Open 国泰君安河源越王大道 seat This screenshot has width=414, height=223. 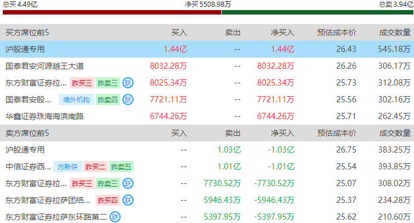207,66
